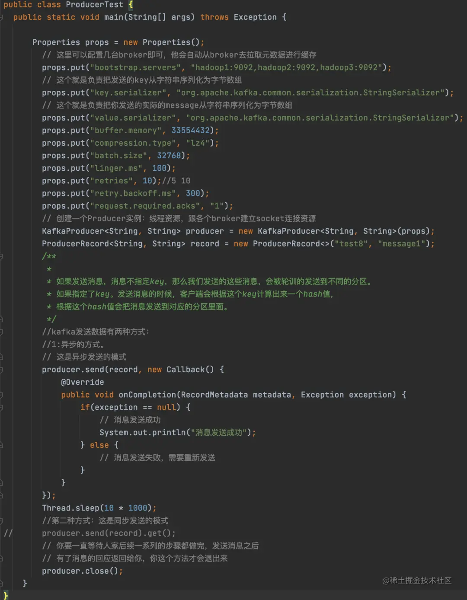The width and height of the screenshot is (467, 600).
Task: Click the "linger.ms" string
Action: click(116, 168)
